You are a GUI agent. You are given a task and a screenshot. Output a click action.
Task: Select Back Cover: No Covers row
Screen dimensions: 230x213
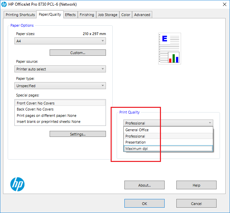60,109
